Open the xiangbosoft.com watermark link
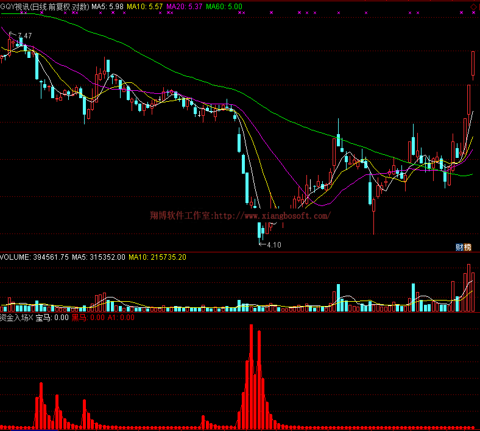 tap(240, 215)
